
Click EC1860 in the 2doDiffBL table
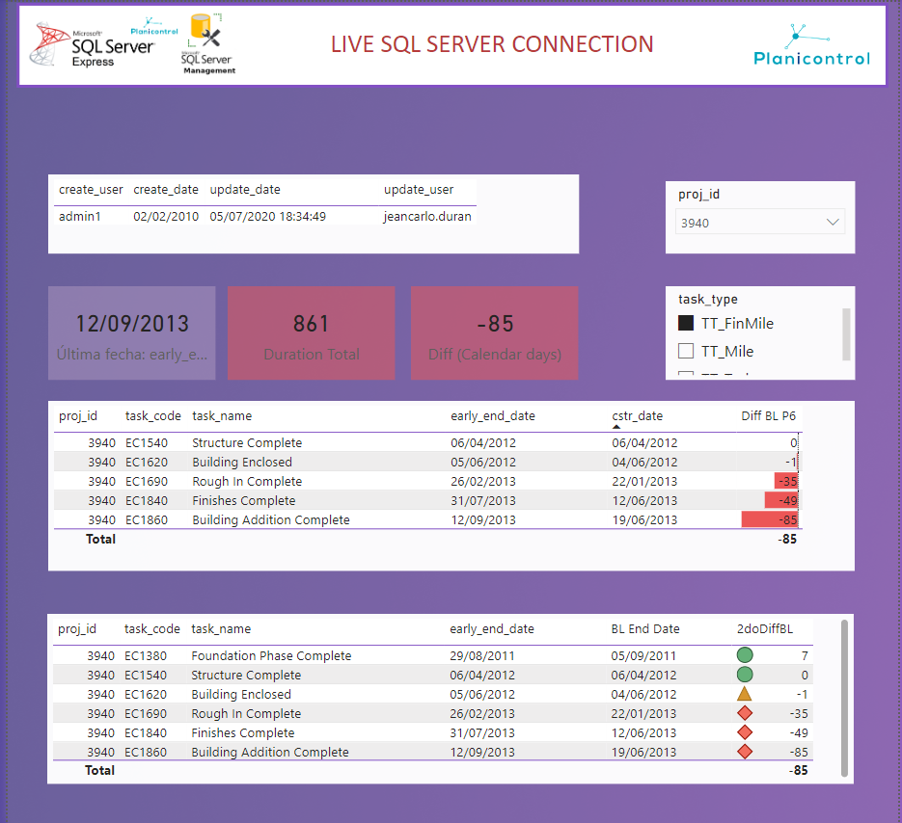(x=146, y=752)
